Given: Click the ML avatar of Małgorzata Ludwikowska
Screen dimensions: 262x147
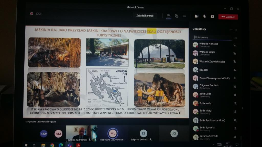Looking at the screenshot, I should [x=113, y=133].
